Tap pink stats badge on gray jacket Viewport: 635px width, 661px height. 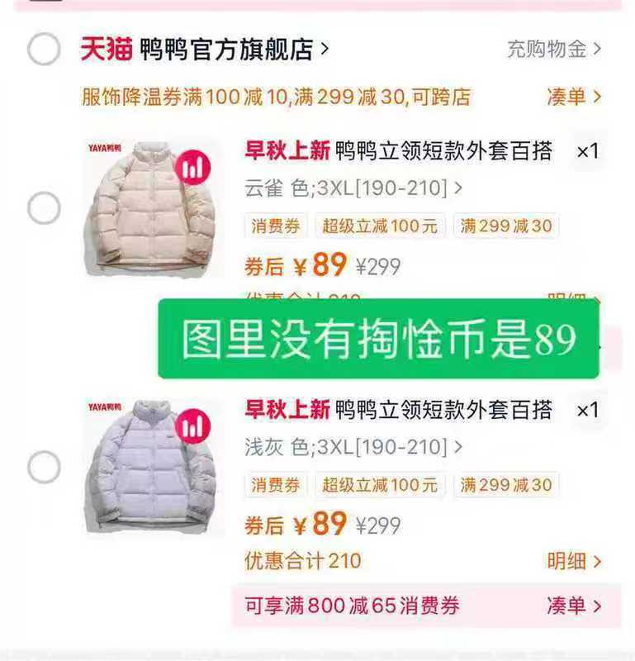(193, 426)
